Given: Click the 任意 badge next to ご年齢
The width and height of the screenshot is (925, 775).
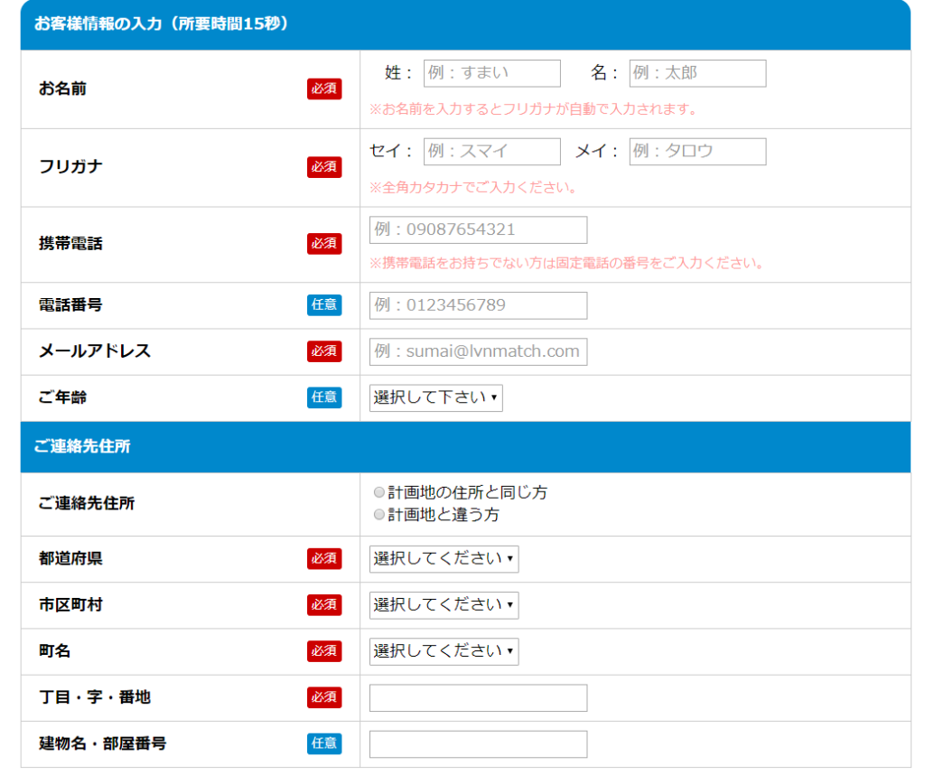Looking at the screenshot, I should tap(324, 397).
